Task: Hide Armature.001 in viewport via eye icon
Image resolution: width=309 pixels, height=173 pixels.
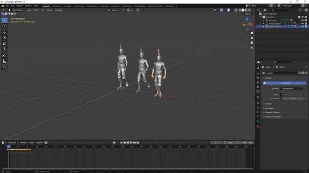Action: pos(302,24)
